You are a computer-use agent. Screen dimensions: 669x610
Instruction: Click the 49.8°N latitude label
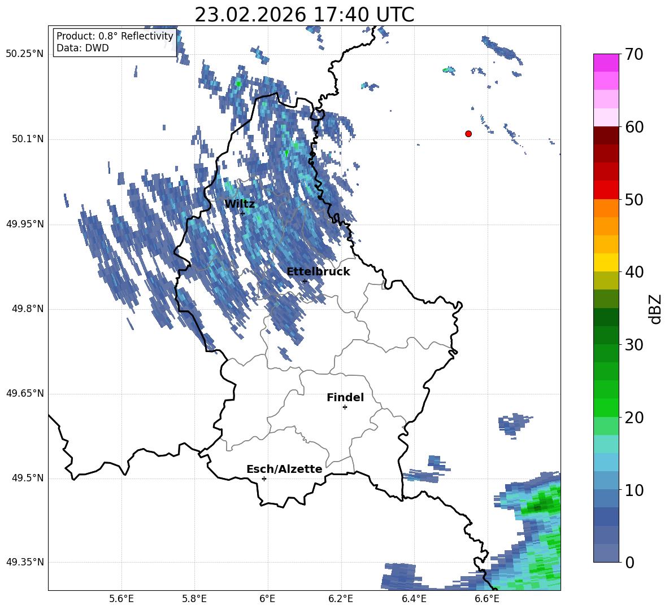pos(28,309)
